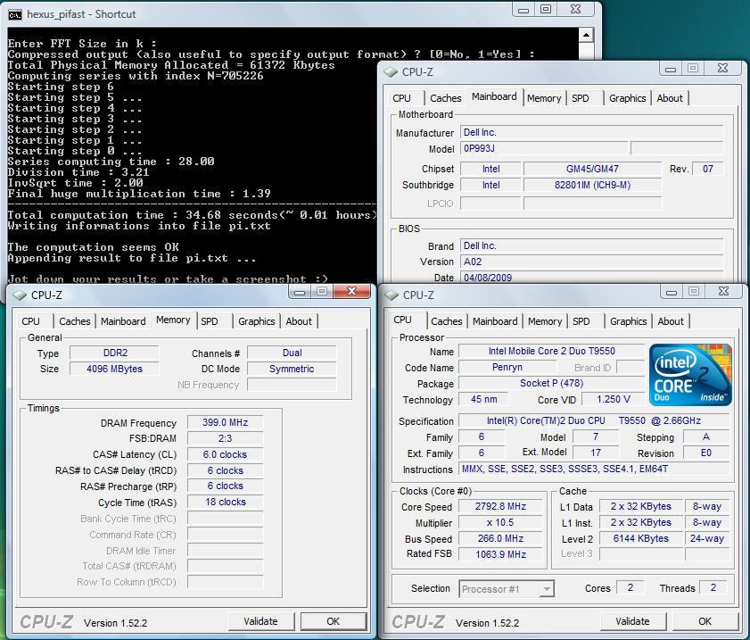
Task: Open Graphics tab in Mainboard window
Action: (627, 98)
